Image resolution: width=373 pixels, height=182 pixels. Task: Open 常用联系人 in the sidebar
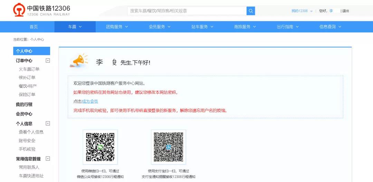29,168
